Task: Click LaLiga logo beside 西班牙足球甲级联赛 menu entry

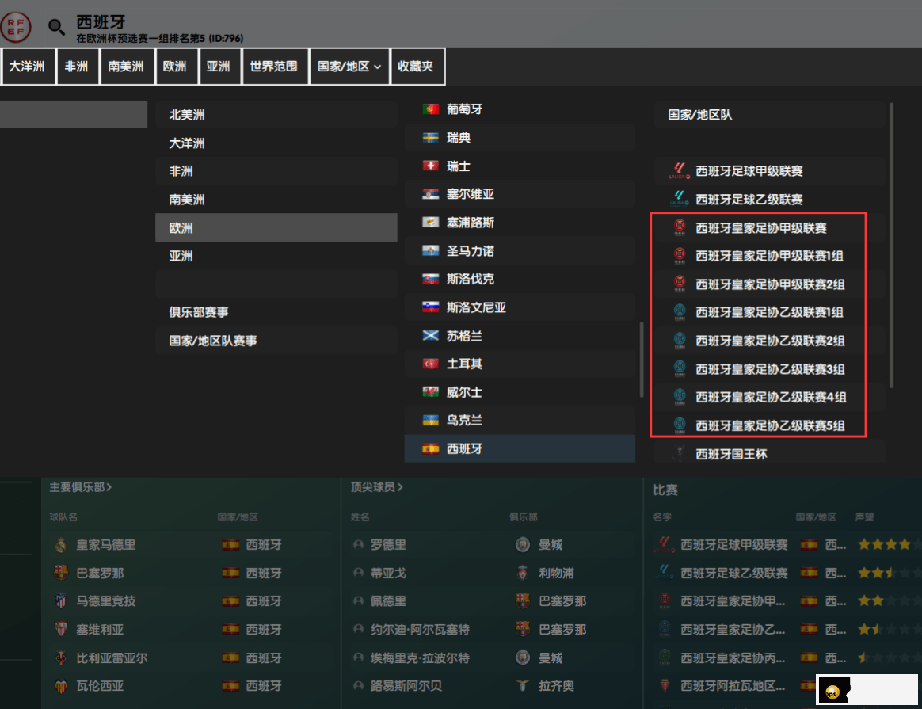Action: (x=679, y=171)
